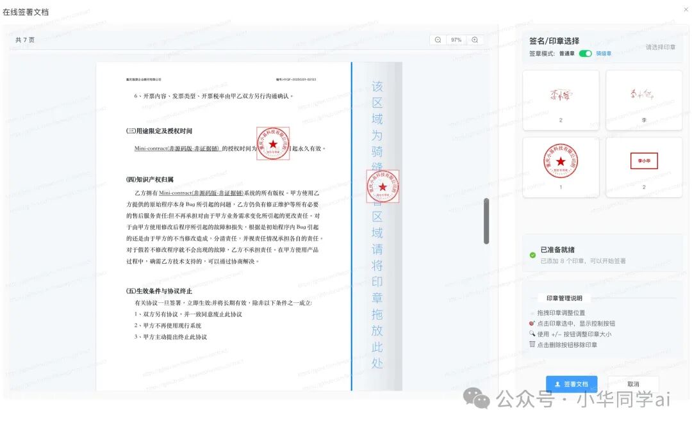Toggle 签章模式 switch to 普通章 mode
The width and height of the screenshot is (692, 427).
[584, 53]
